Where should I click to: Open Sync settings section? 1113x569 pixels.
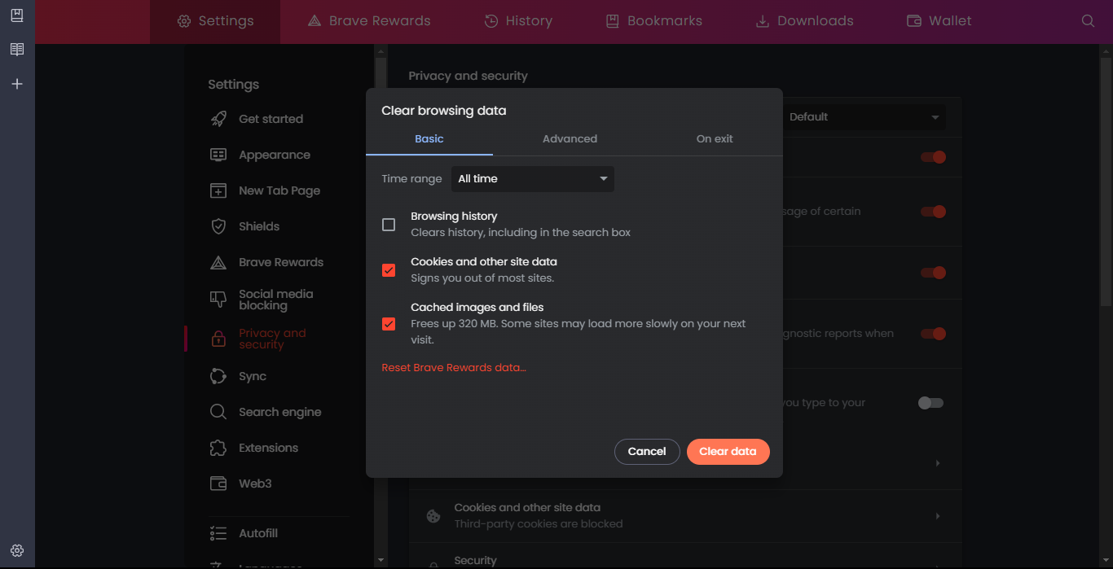(253, 376)
